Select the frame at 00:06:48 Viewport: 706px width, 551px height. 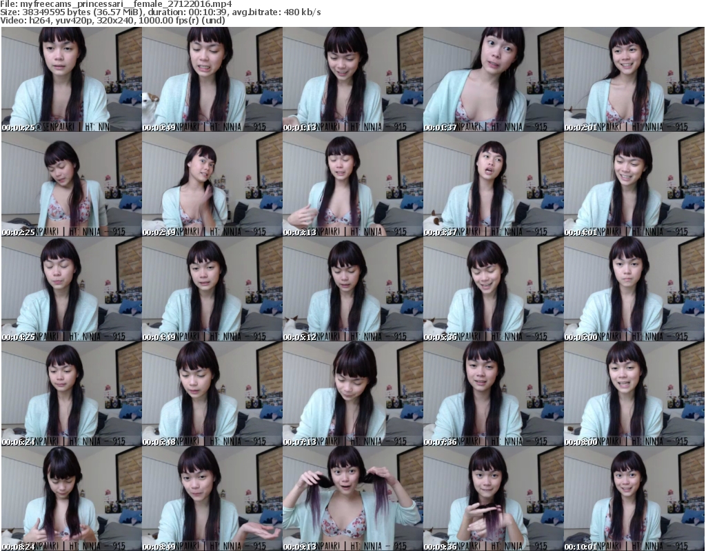tap(212, 394)
